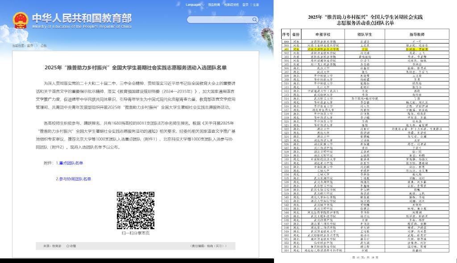Screen dimensions: 457x263
Task: Click inside the site search field
Action: pos(219,20)
